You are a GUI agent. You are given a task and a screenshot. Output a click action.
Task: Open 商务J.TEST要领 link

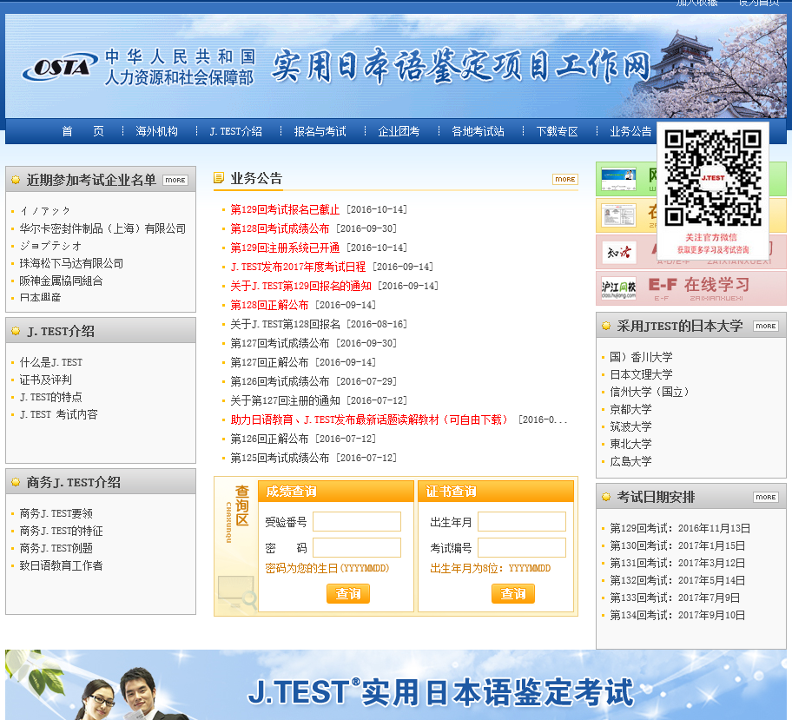click(56, 514)
